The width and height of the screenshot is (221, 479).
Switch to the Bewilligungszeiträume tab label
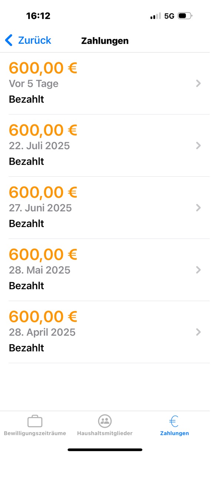click(35, 433)
